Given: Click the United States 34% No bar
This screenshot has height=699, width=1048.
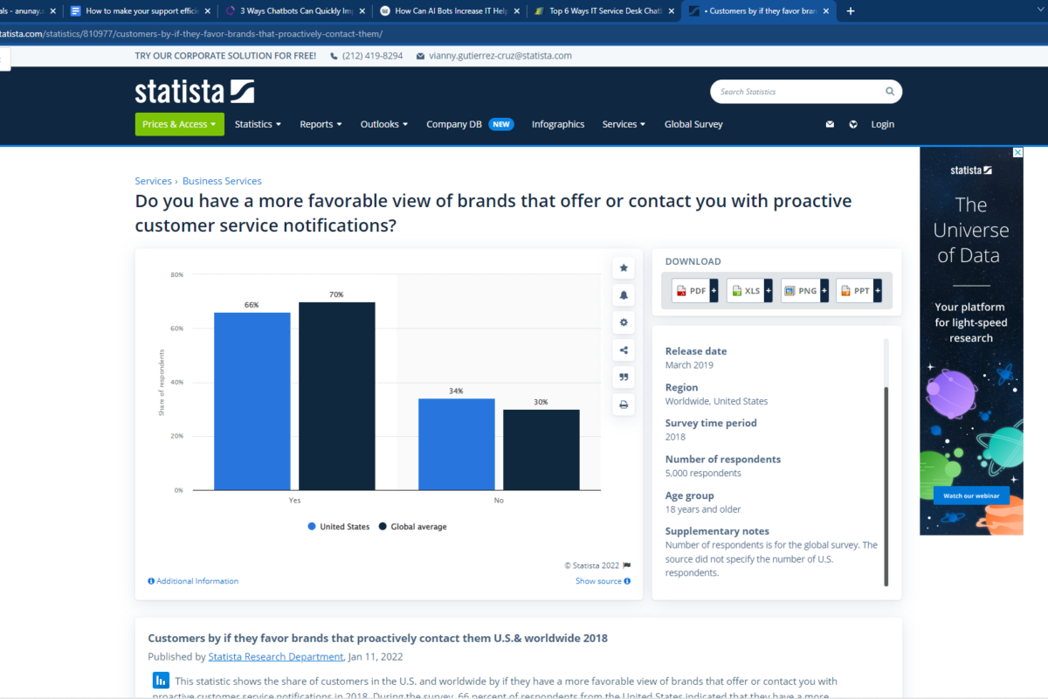Looking at the screenshot, I should coord(457,444).
